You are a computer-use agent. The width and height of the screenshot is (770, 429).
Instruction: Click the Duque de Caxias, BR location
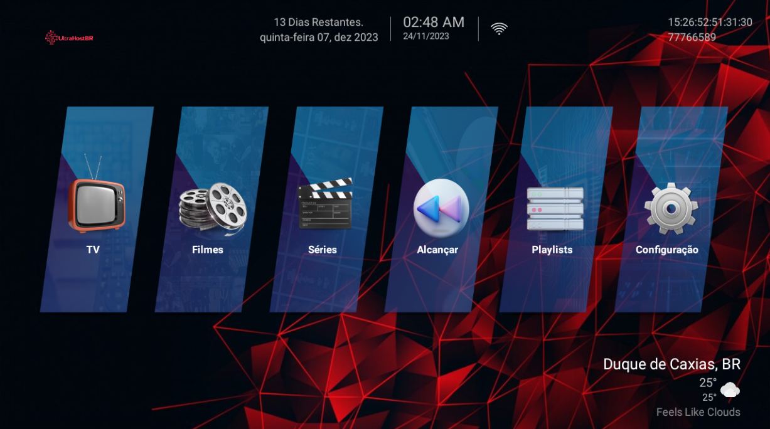(x=671, y=364)
